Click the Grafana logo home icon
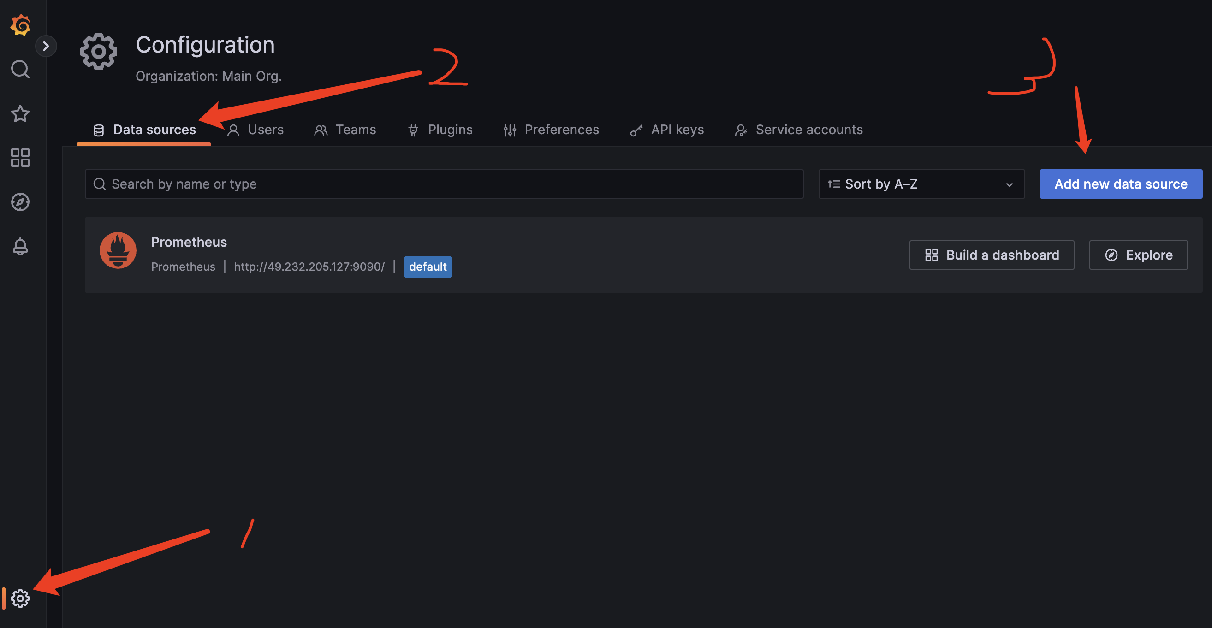Screen dimensions: 1212x628 pyautogui.click(x=20, y=24)
